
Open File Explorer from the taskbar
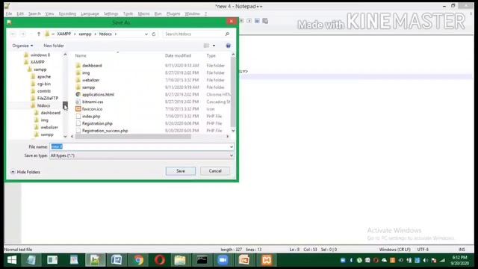tap(180, 260)
